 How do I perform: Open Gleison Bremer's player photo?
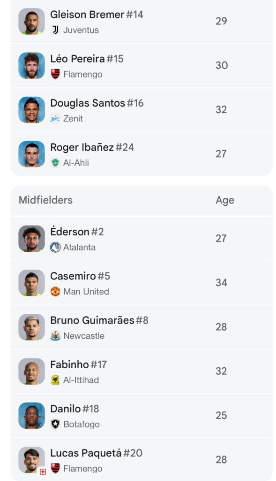[x=31, y=21]
